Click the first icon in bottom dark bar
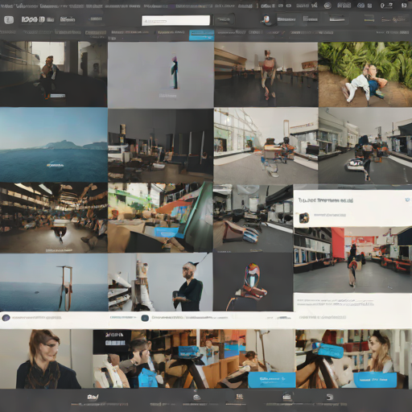 point(93,397)
